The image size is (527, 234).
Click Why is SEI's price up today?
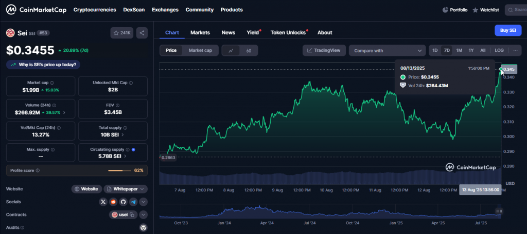(43, 65)
